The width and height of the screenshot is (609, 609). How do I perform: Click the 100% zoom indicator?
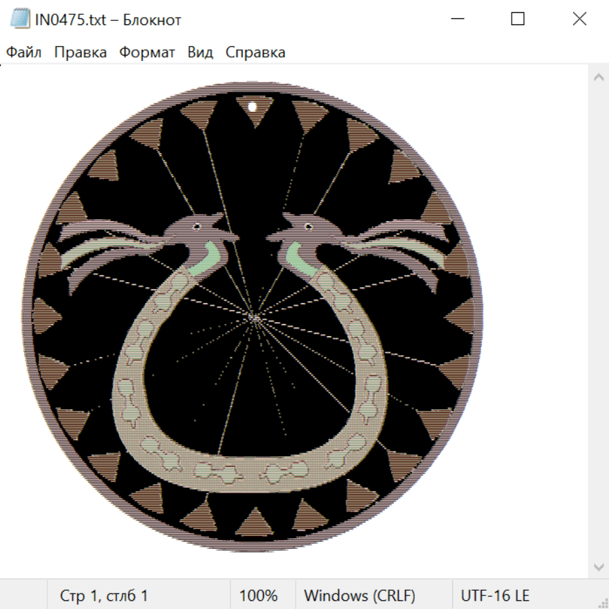point(258,596)
